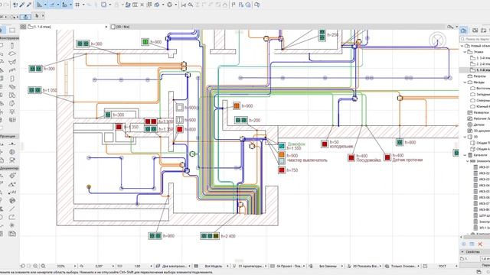Viewport: 490px width, 275px height.
Task: Click the Previous Zoom icon at the bottom left
Action: [x=22, y=266]
